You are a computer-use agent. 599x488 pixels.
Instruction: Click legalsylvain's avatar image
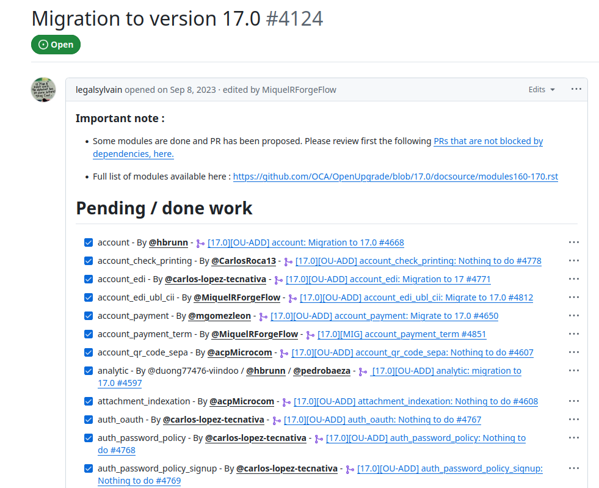(43, 90)
